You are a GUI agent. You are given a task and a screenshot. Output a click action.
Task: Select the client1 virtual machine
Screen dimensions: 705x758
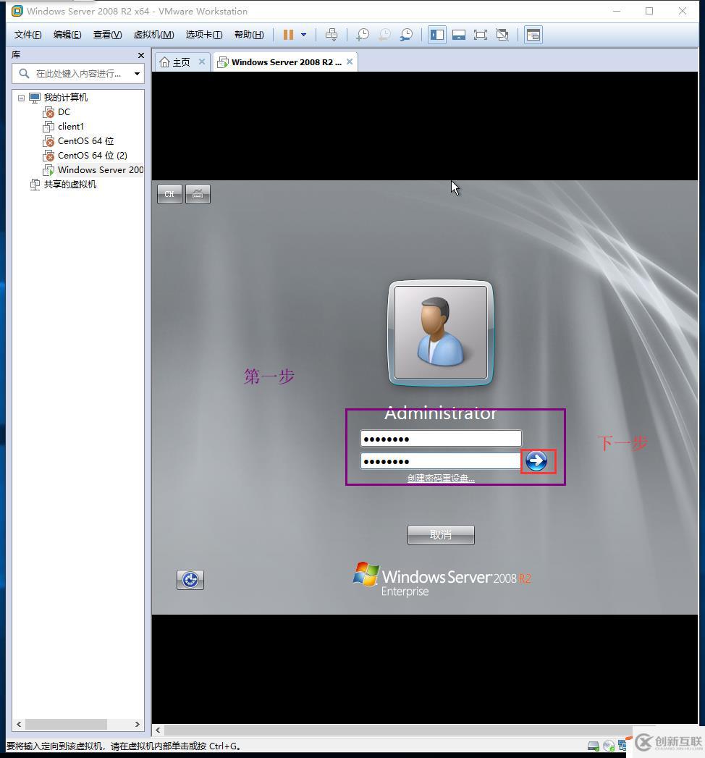pos(70,127)
